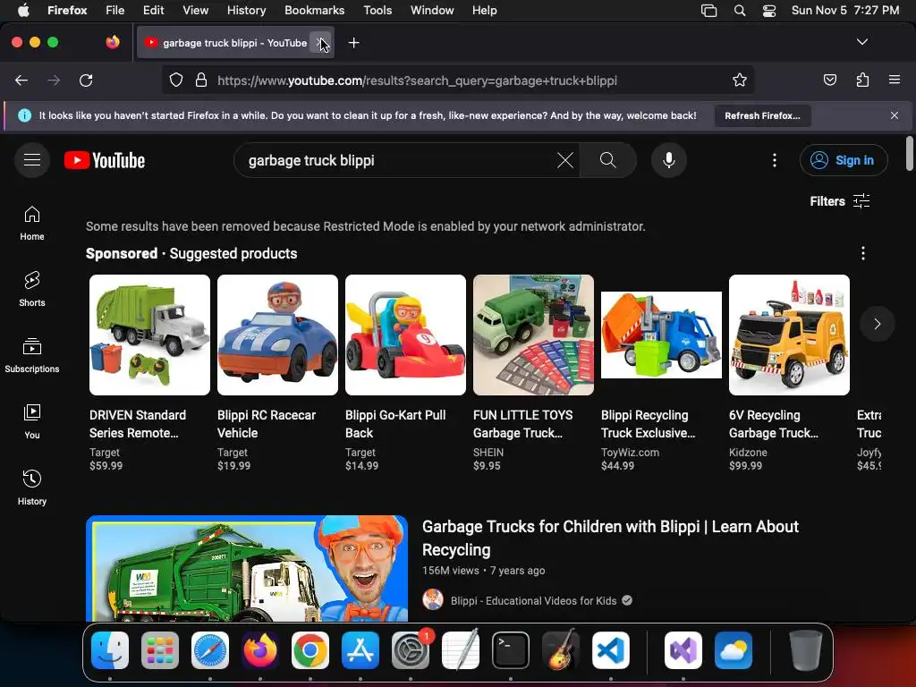Open Save to Pocket icon
This screenshot has height=687, width=916.
829,80
